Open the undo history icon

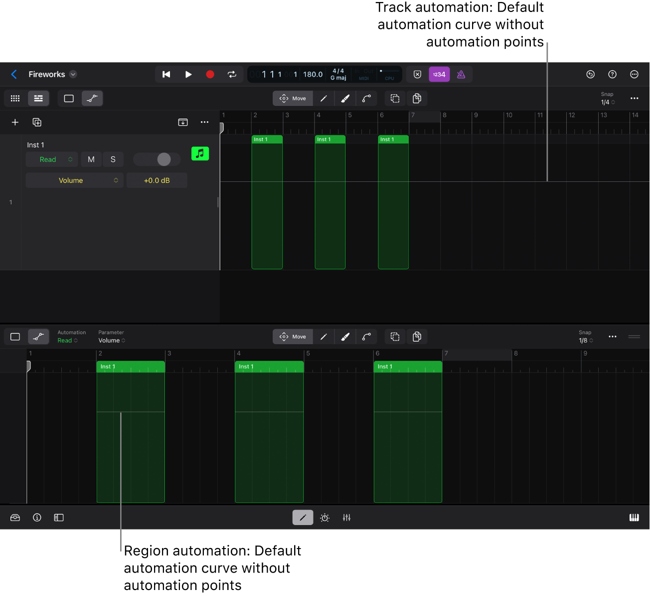coord(591,74)
